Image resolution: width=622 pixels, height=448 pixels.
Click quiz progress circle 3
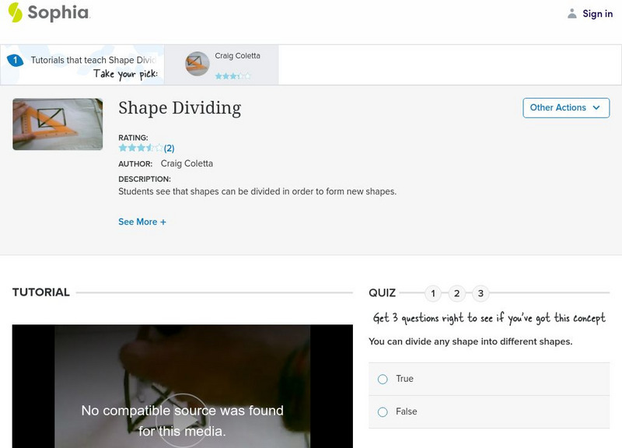[x=480, y=293]
